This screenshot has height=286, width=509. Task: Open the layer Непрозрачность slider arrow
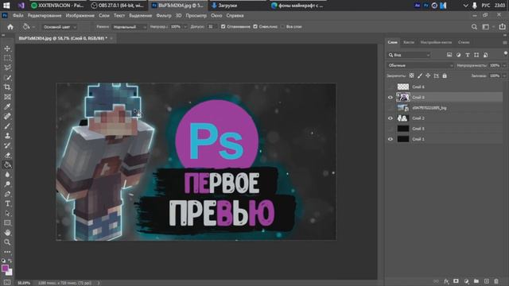pyautogui.click(x=504, y=65)
